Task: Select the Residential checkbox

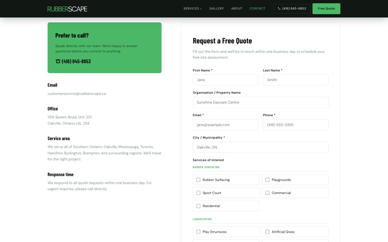Action: coord(198,206)
